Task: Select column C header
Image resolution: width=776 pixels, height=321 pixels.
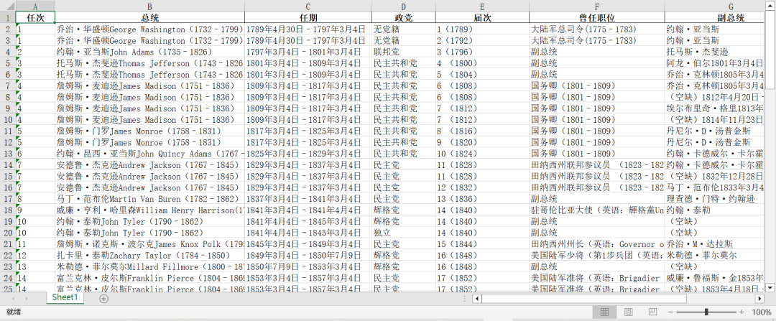Action: tap(308, 6)
